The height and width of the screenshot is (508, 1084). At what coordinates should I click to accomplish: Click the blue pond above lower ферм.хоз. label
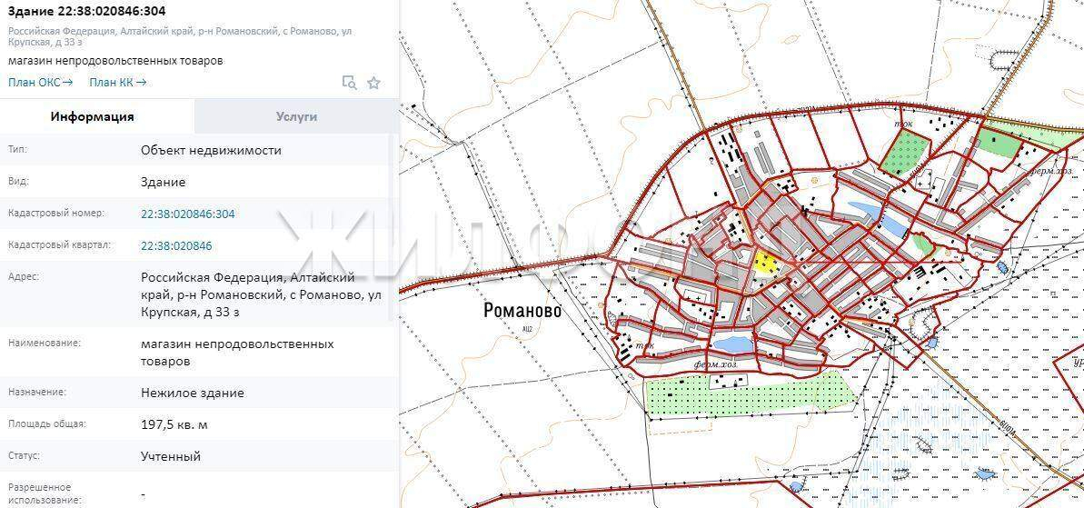click(x=732, y=344)
